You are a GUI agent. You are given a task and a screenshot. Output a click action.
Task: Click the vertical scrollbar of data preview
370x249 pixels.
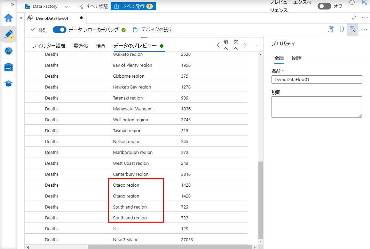click(260, 199)
